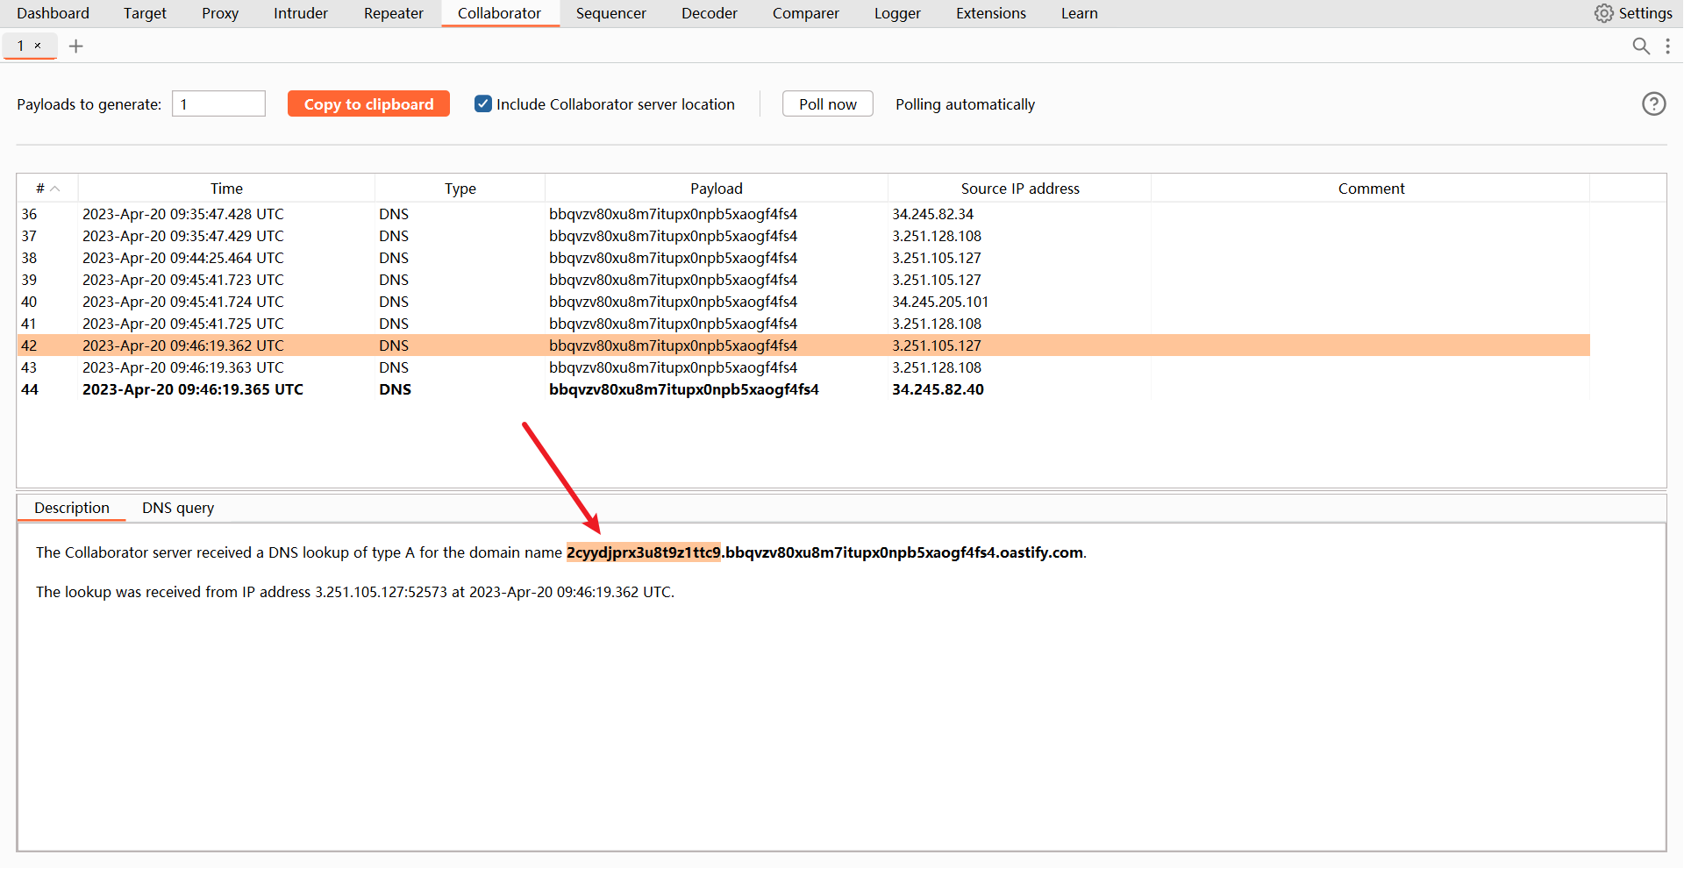
Task: Click Copy to clipboard button
Action: pyautogui.click(x=368, y=104)
